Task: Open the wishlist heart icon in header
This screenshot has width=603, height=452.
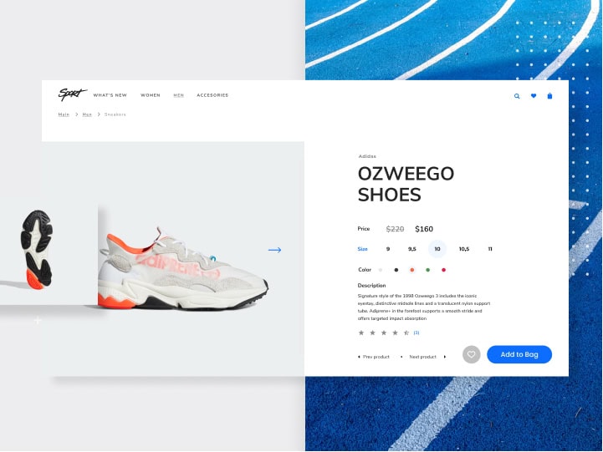Action: pyautogui.click(x=534, y=95)
